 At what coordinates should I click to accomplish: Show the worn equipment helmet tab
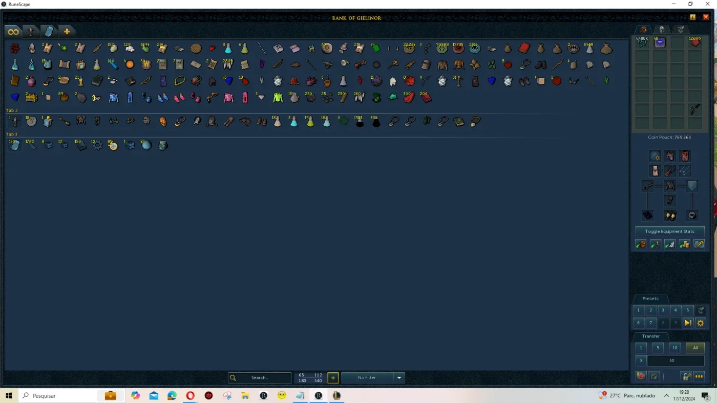point(662,30)
